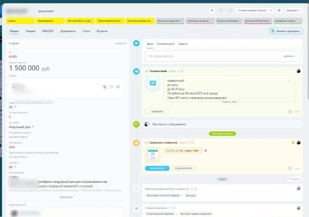The height and width of the screenshot is (217, 309).
Task: Collapse the comment text with Скрыть текст
Action: 229,102
